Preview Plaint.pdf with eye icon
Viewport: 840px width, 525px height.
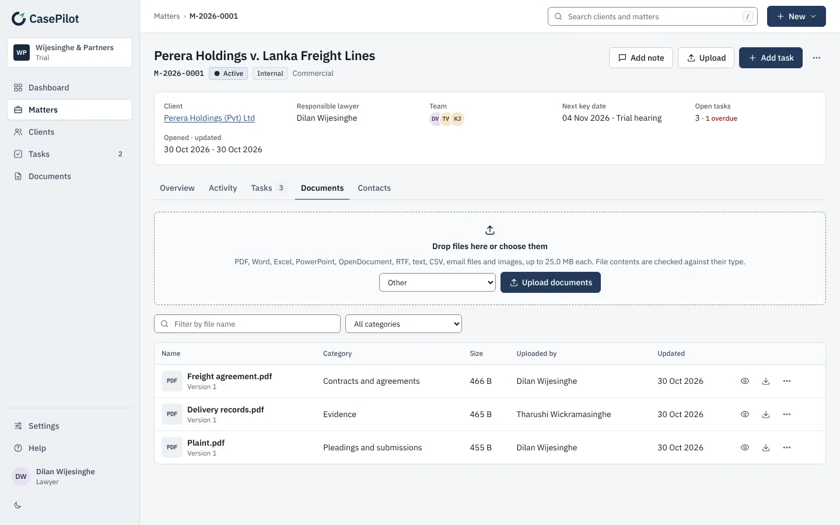[x=745, y=447]
